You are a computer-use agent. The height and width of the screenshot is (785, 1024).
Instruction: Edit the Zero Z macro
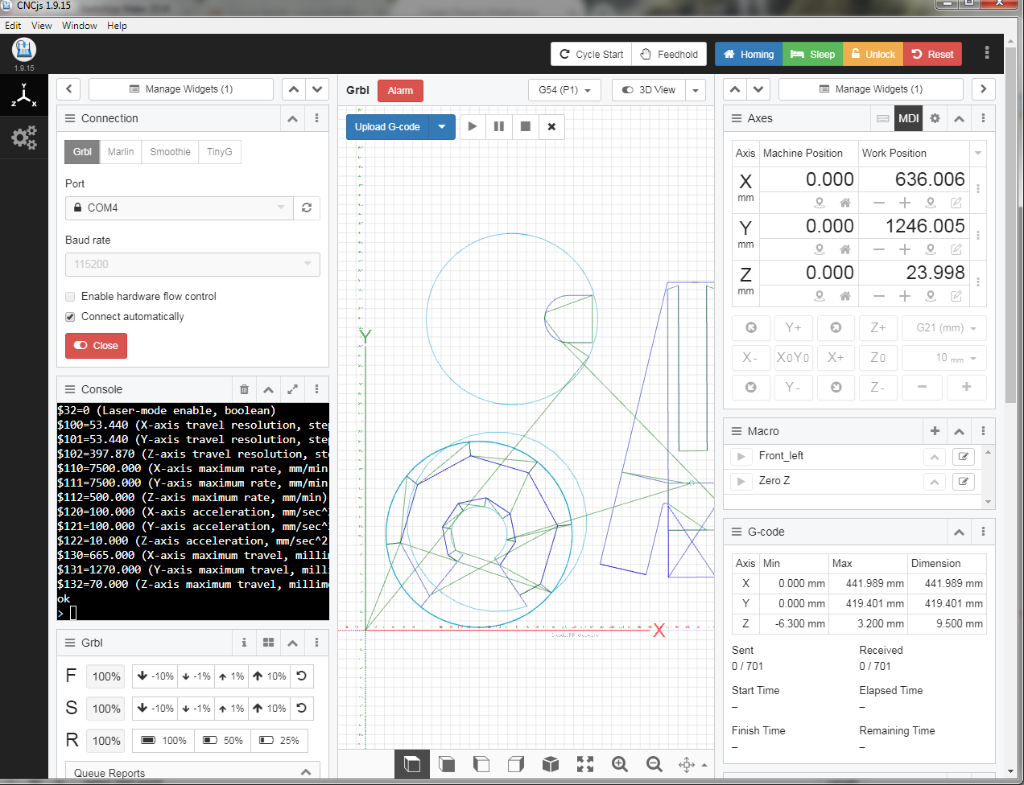964,482
